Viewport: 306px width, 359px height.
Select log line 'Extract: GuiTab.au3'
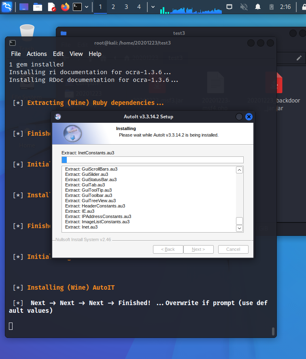pyautogui.click(x=85, y=185)
